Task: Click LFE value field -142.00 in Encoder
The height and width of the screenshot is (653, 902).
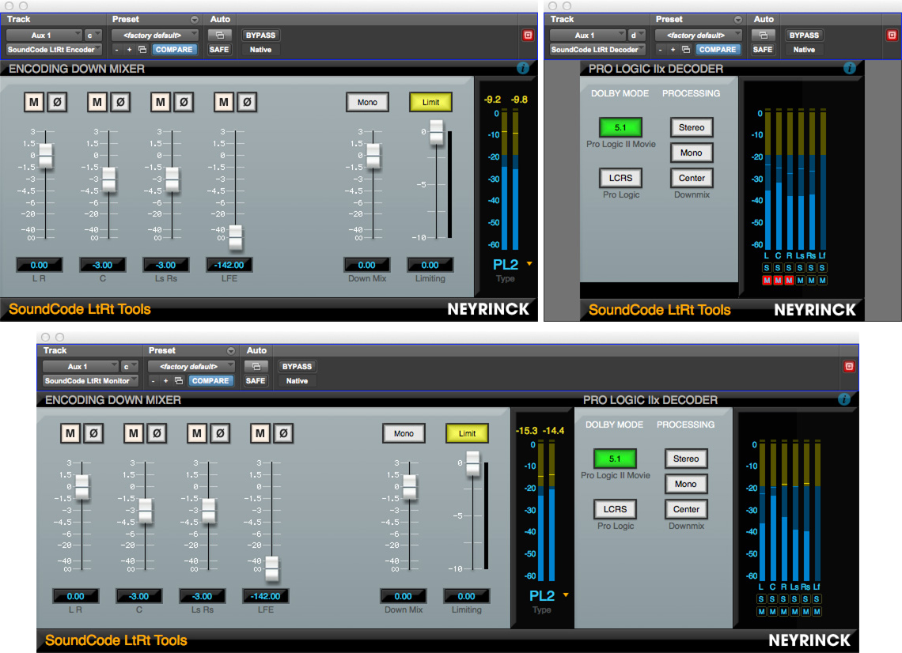Action: click(x=229, y=265)
